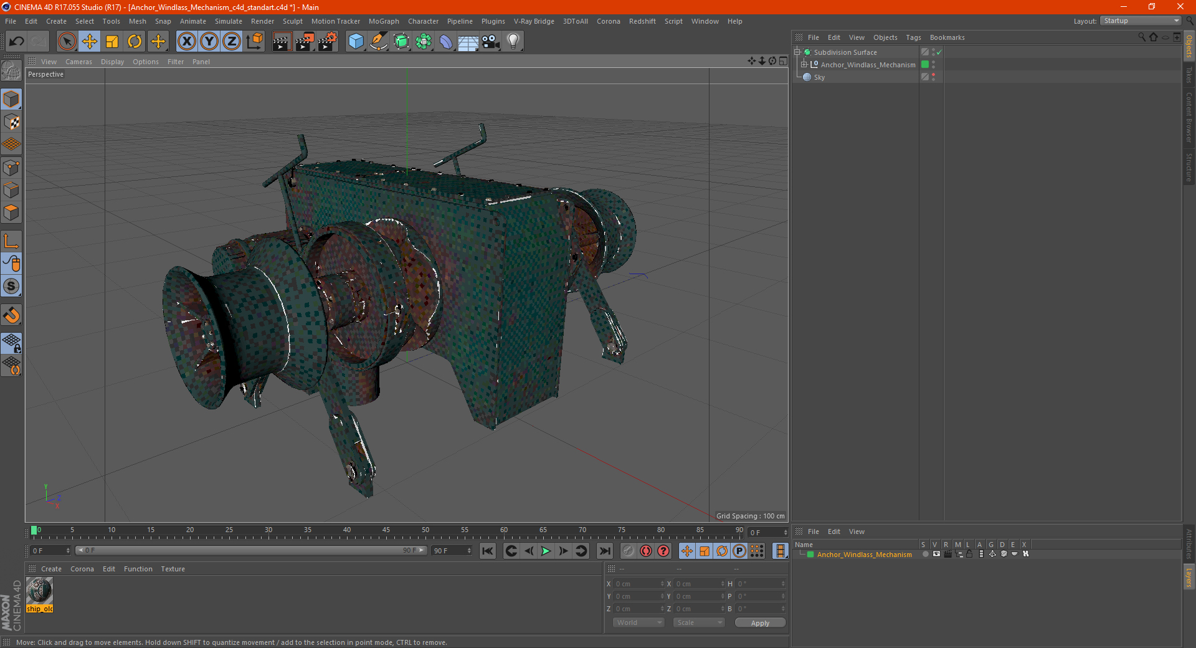Click frame 45 on the timeline ruler
The image size is (1196, 648).
(x=386, y=533)
